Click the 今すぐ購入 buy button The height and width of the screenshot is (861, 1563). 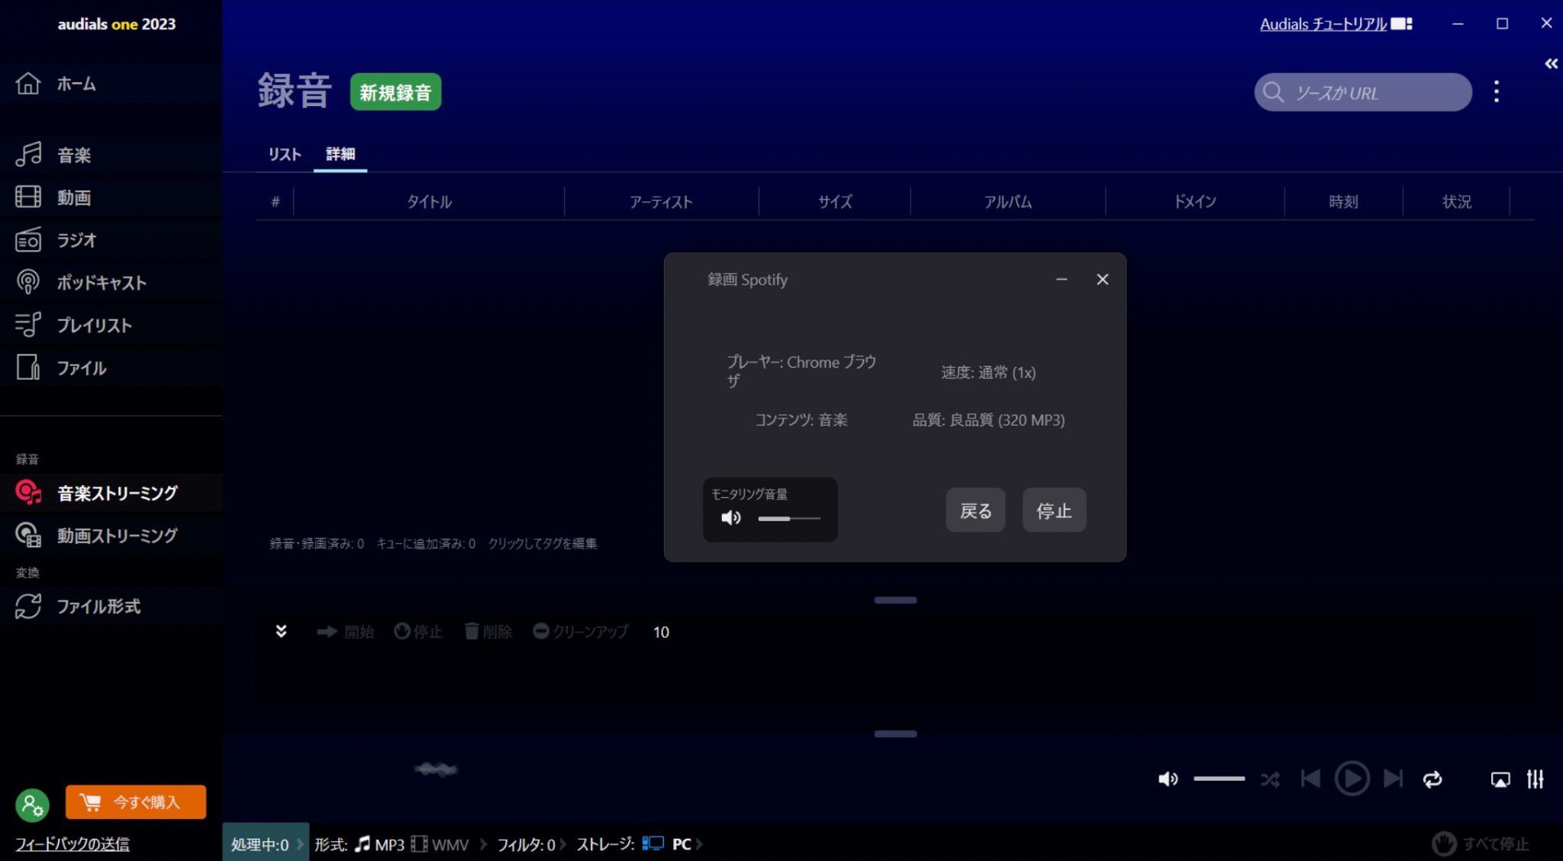pos(136,802)
